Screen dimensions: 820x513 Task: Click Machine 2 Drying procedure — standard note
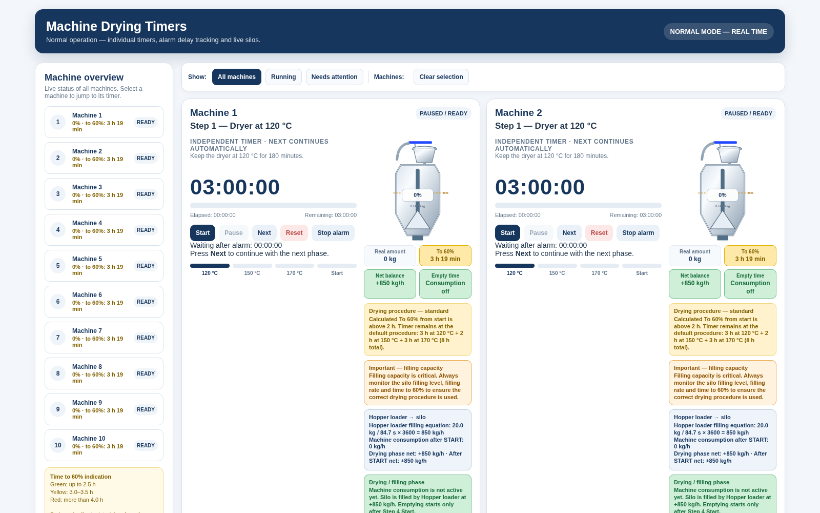723,329
